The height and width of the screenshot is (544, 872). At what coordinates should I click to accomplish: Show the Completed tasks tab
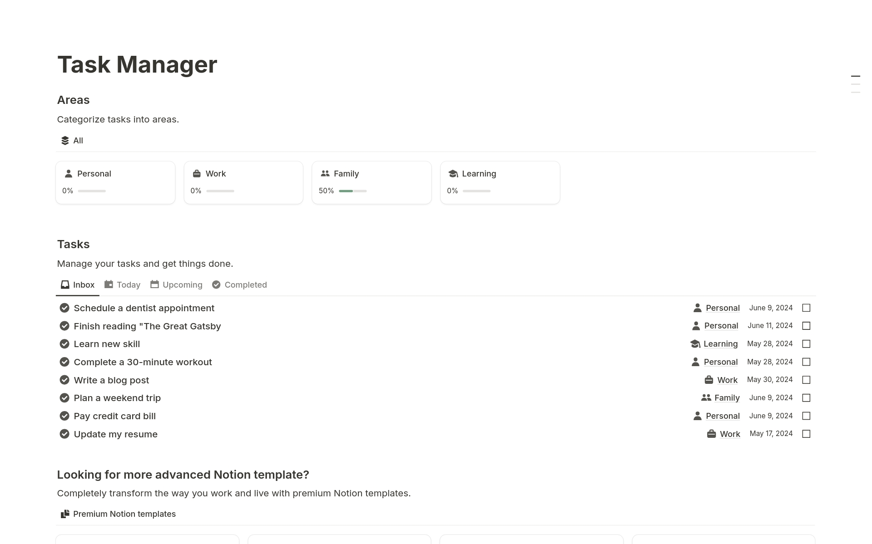(x=239, y=285)
